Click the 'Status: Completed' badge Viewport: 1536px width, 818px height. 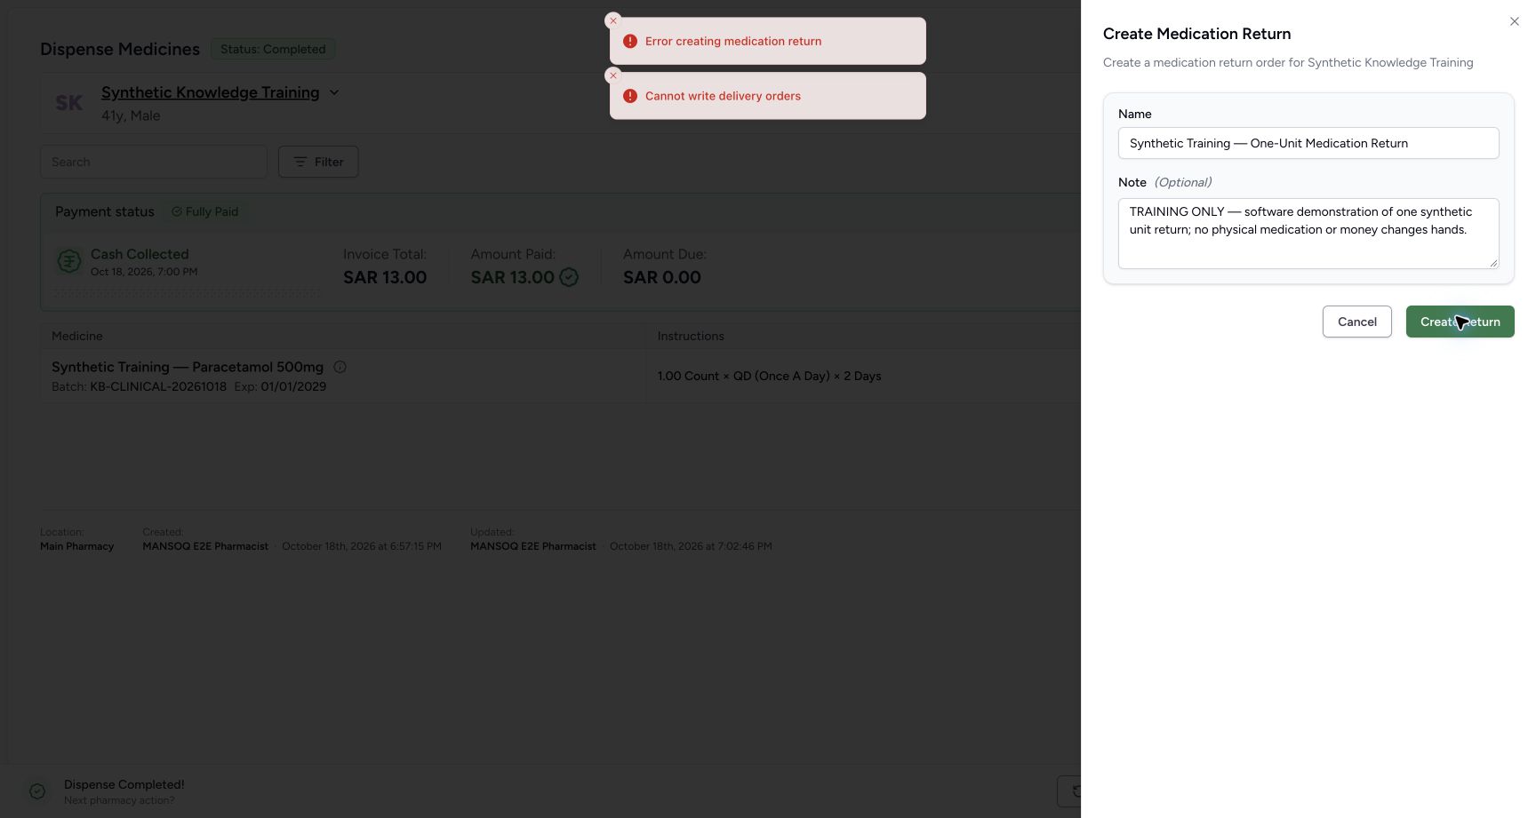[273, 49]
